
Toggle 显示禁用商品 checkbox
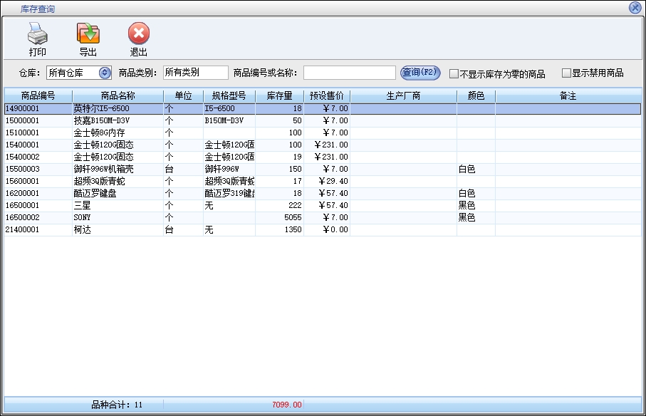[x=566, y=73]
